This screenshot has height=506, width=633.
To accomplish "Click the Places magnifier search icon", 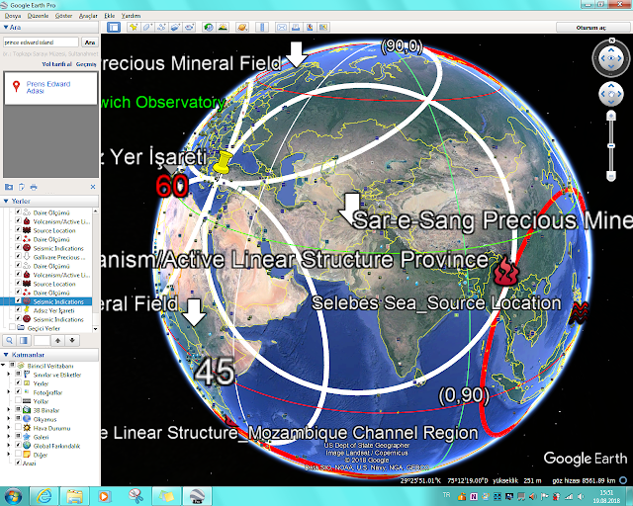I will pos(9,340).
